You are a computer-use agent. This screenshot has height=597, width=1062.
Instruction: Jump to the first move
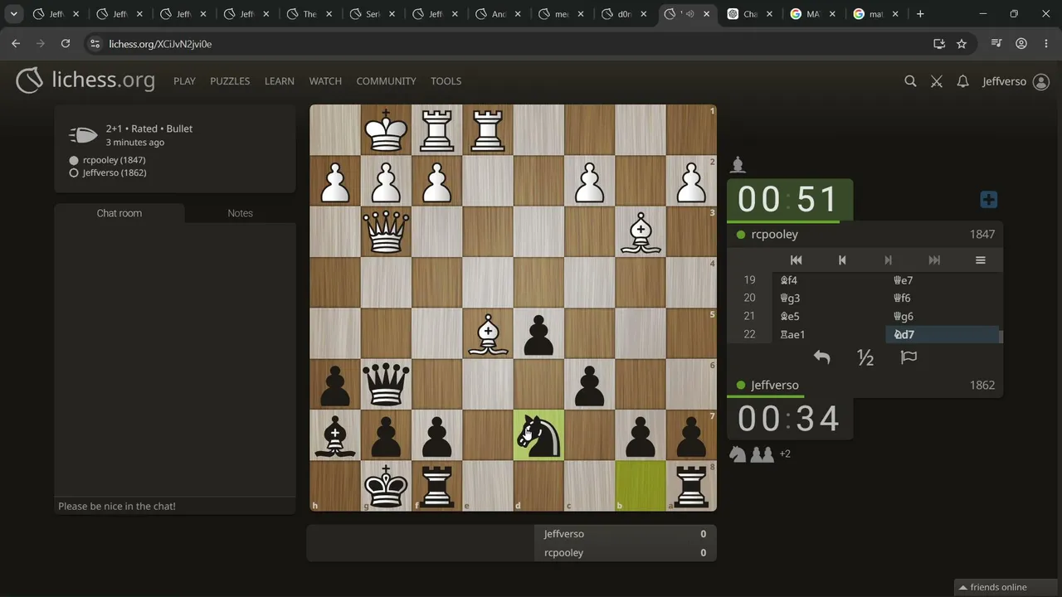(796, 260)
